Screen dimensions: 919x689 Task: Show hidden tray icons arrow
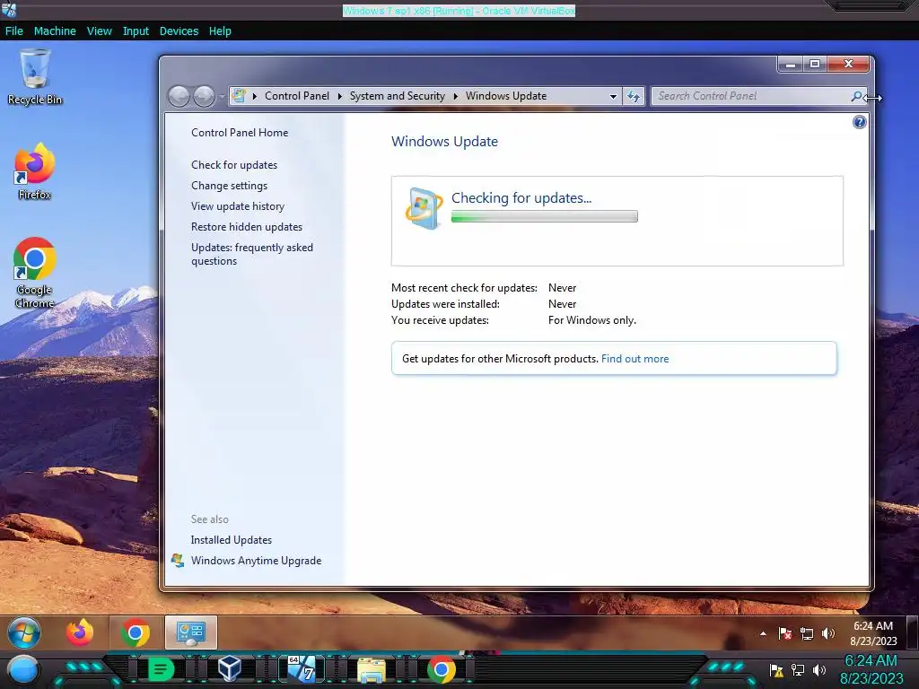pyautogui.click(x=763, y=633)
